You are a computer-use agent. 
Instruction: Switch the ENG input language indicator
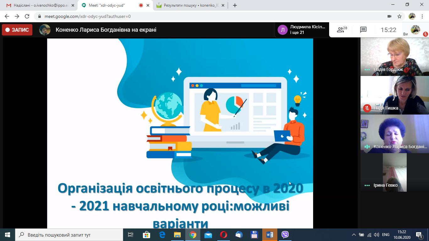coord(386,235)
